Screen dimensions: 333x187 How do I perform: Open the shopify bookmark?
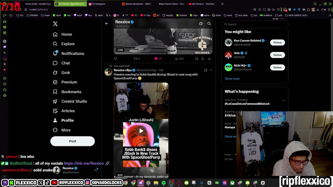pyautogui.click(x=168, y=15)
